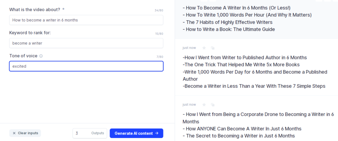
Task: Select the Tone of voice text field
Action: tap(86, 66)
